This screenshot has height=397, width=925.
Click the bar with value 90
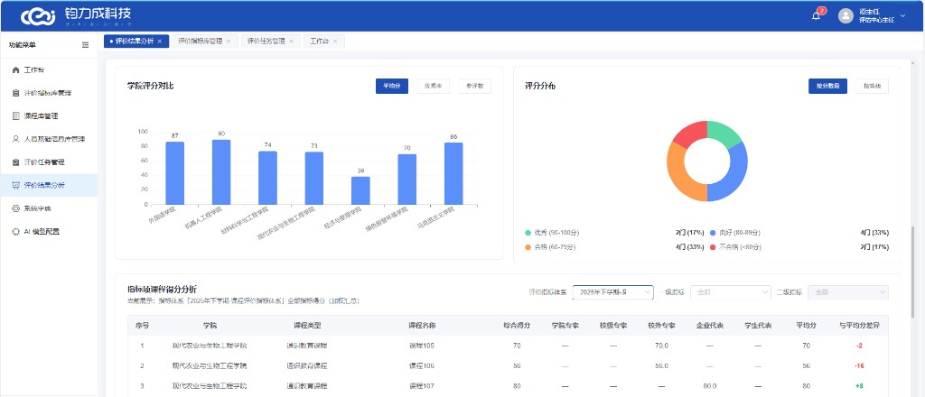point(221,172)
